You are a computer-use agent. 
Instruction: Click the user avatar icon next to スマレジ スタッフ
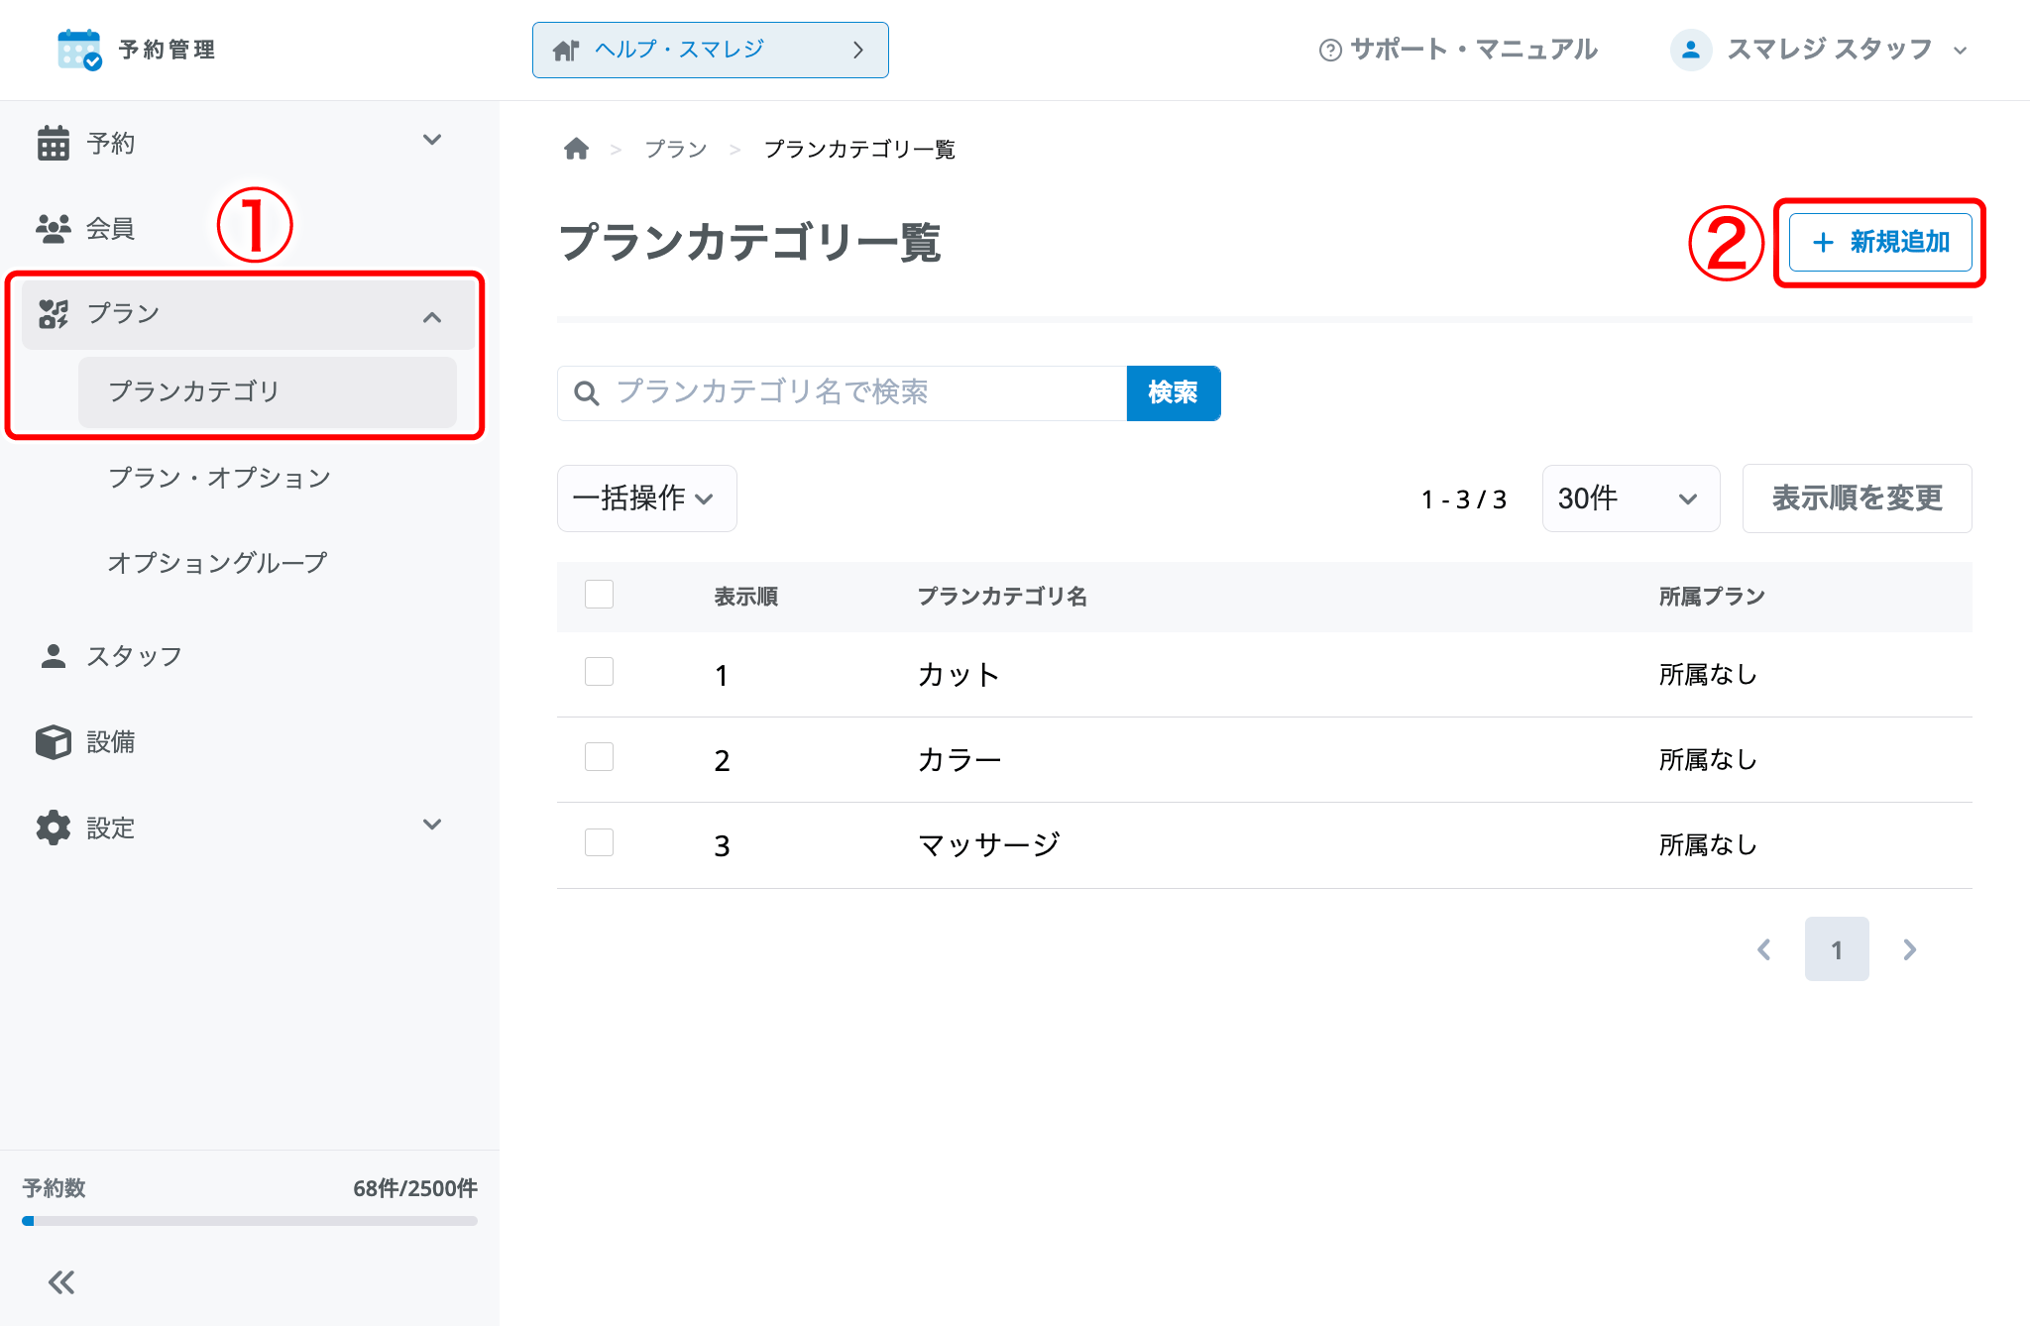tap(1691, 50)
